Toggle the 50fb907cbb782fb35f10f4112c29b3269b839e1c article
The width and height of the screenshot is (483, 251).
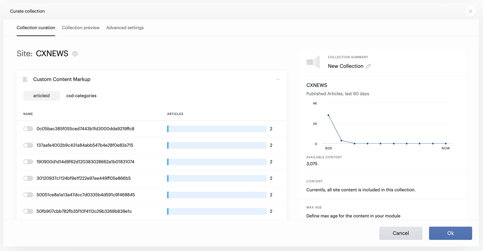(28, 212)
